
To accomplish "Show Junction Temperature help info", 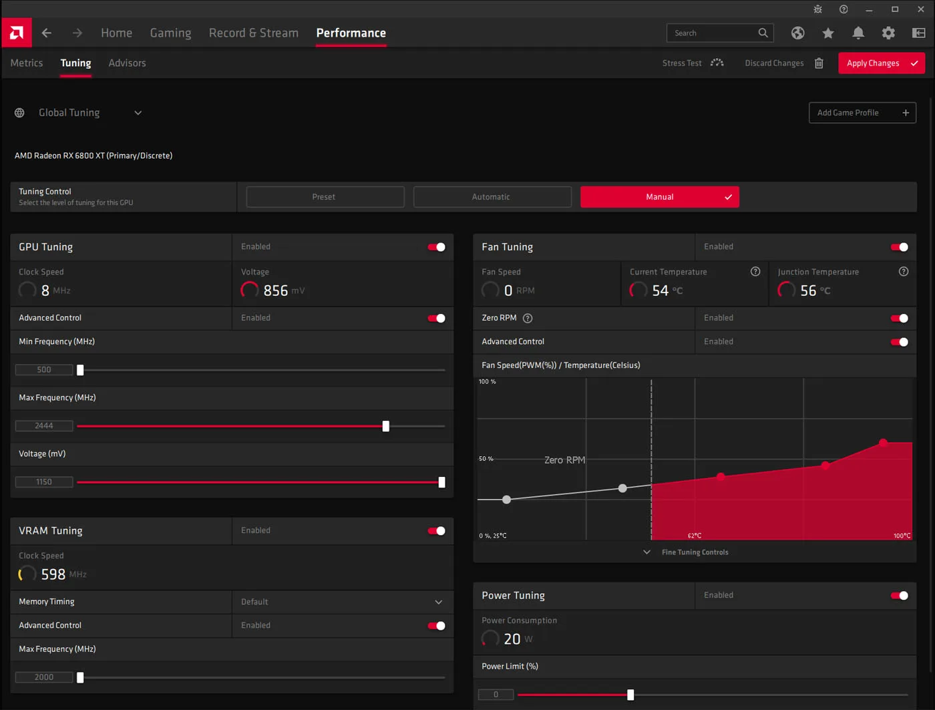I will point(904,271).
